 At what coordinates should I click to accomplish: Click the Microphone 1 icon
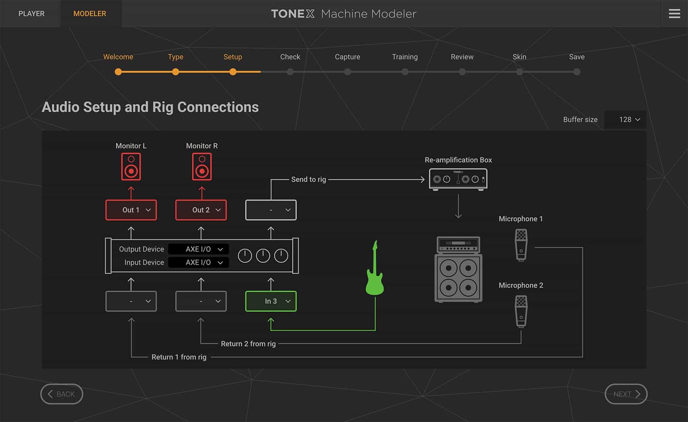521,245
